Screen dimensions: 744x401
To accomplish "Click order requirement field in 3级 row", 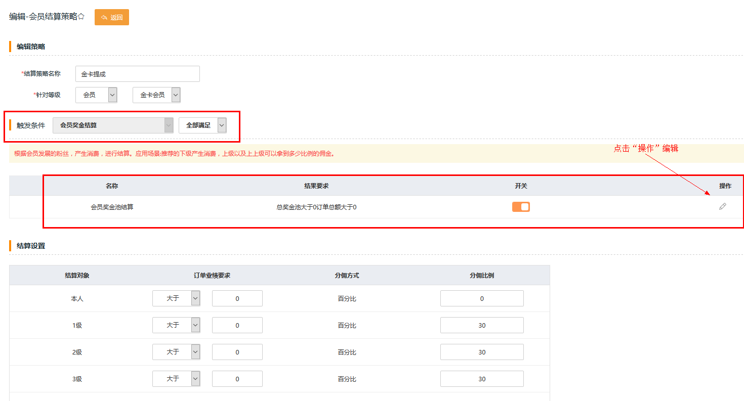I will click(237, 379).
